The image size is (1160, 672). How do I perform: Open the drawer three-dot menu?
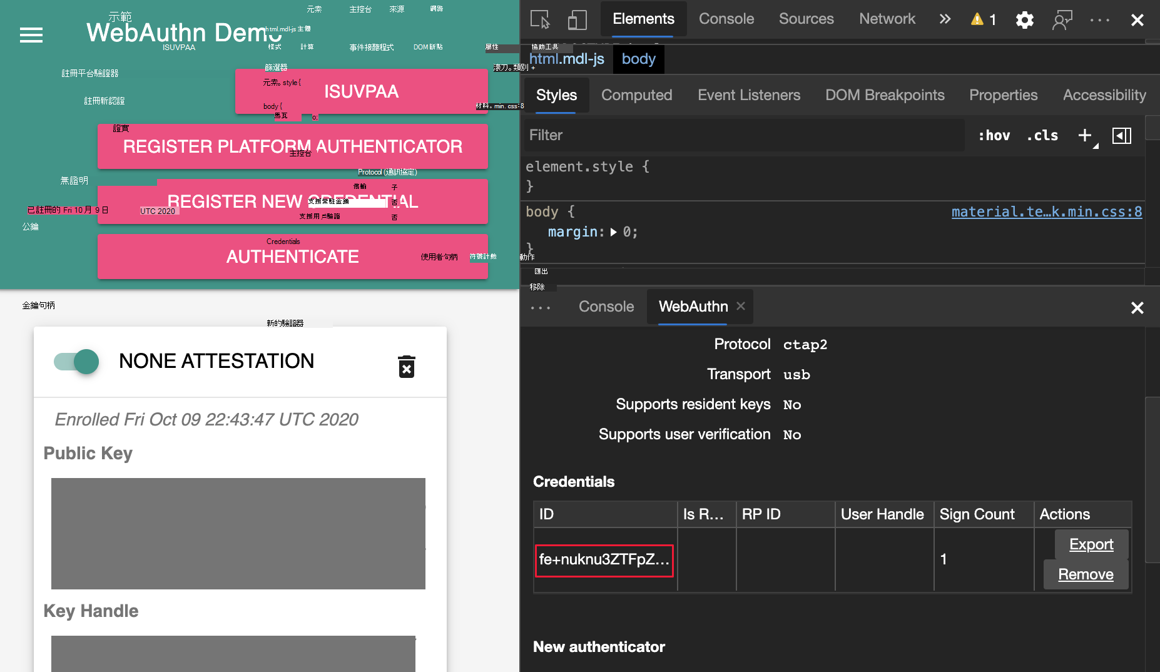tap(541, 307)
